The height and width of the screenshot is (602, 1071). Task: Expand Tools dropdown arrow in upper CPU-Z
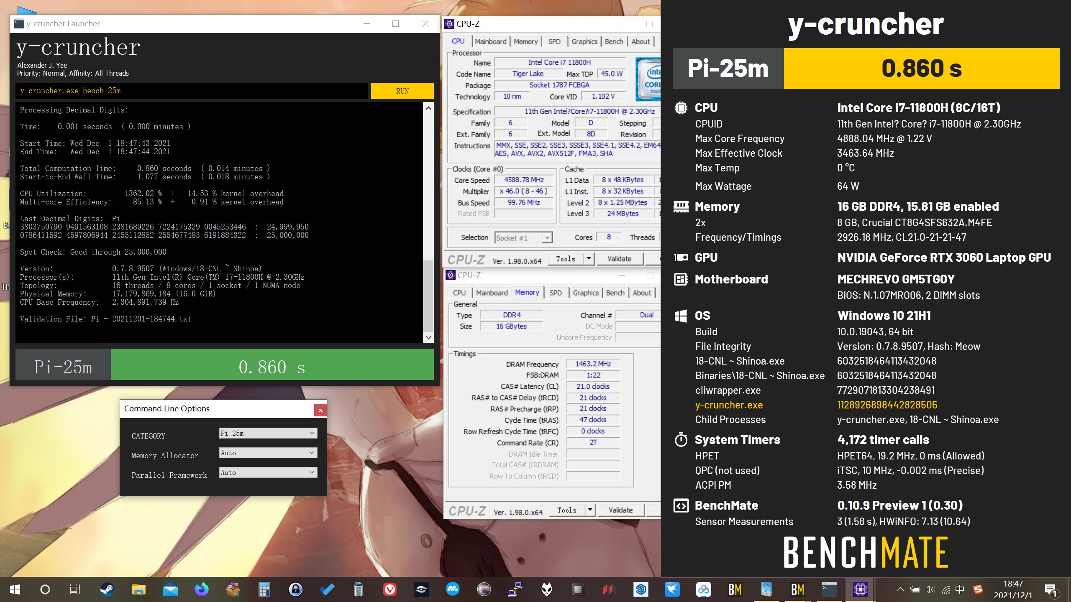coord(589,259)
